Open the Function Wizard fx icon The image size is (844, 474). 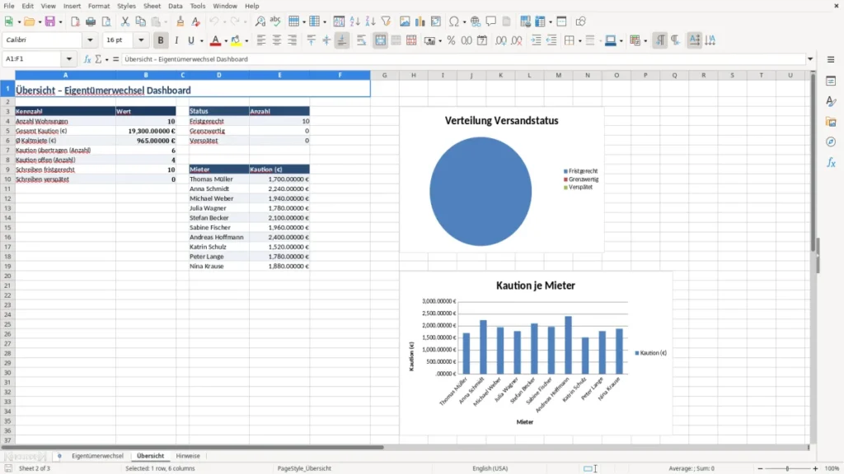click(87, 59)
